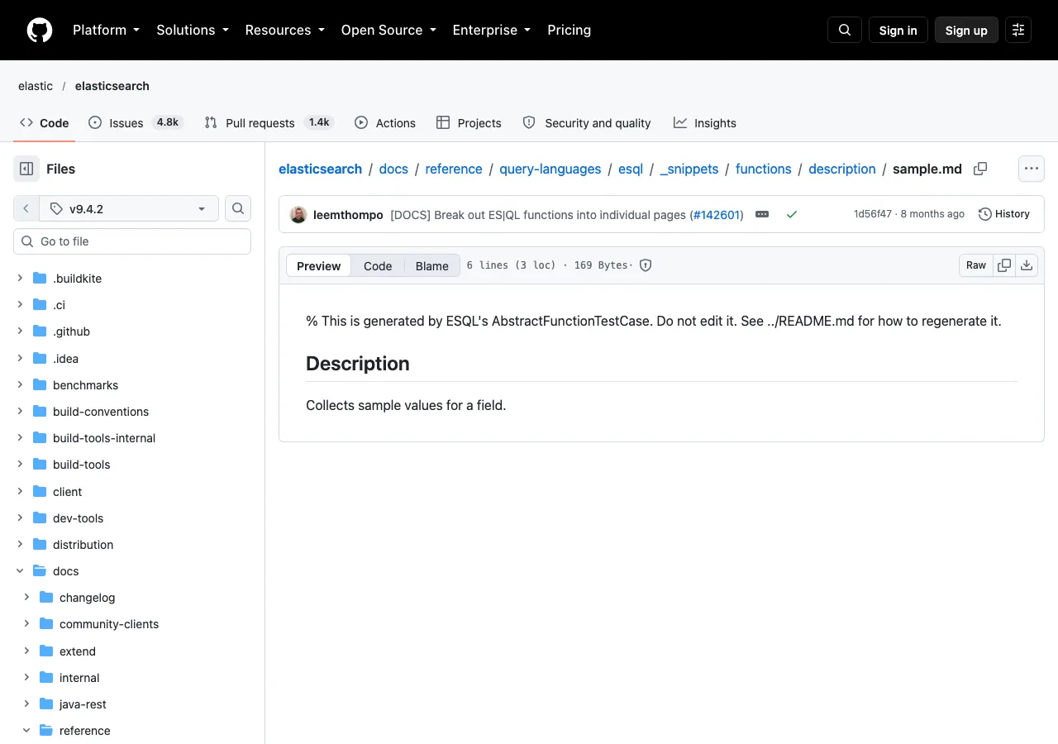The width and height of the screenshot is (1058, 744).
Task: Select the Preview view toggle
Action: (319, 265)
